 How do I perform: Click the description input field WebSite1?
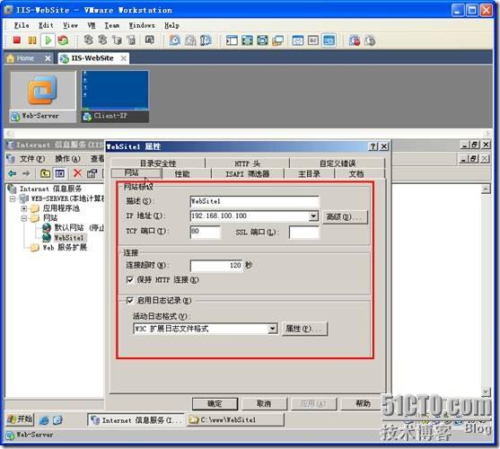[254, 201]
